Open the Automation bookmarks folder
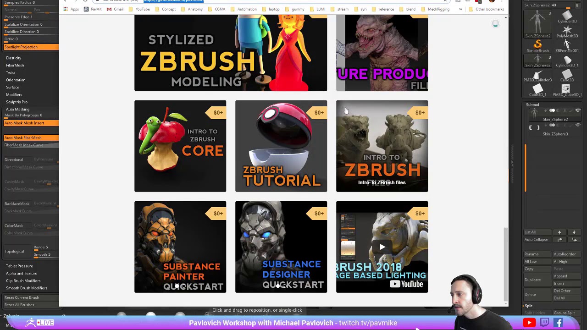 [244, 9]
